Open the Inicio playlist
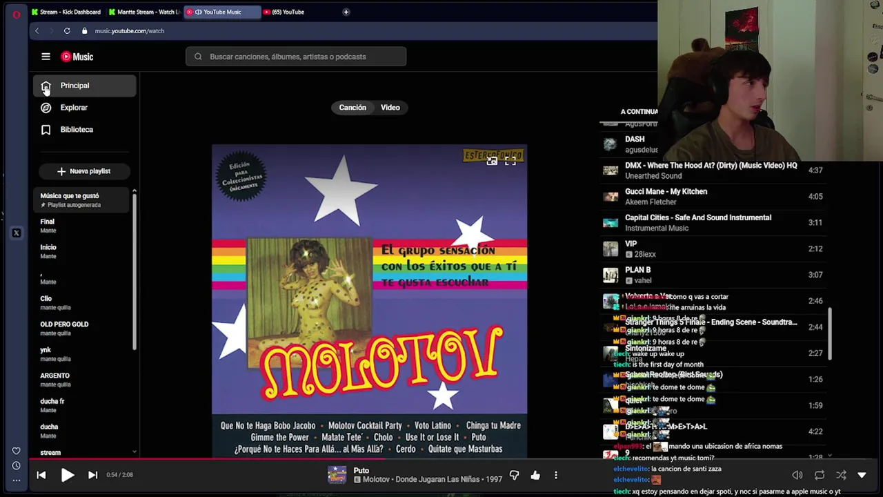The width and height of the screenshot is (883, 497). 81,251
